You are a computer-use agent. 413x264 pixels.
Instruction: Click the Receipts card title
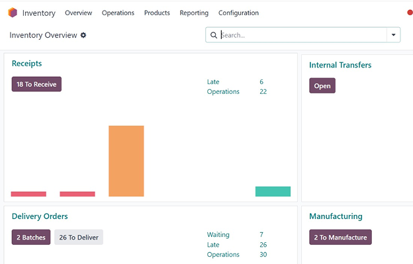coord(27,64)
